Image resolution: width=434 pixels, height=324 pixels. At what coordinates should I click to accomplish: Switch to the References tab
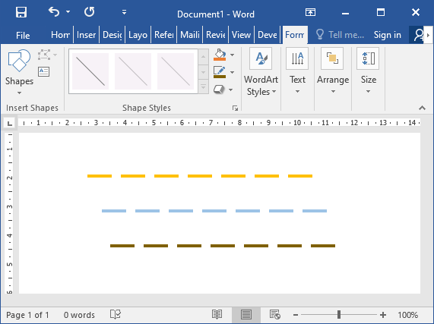tap(164, 35)
